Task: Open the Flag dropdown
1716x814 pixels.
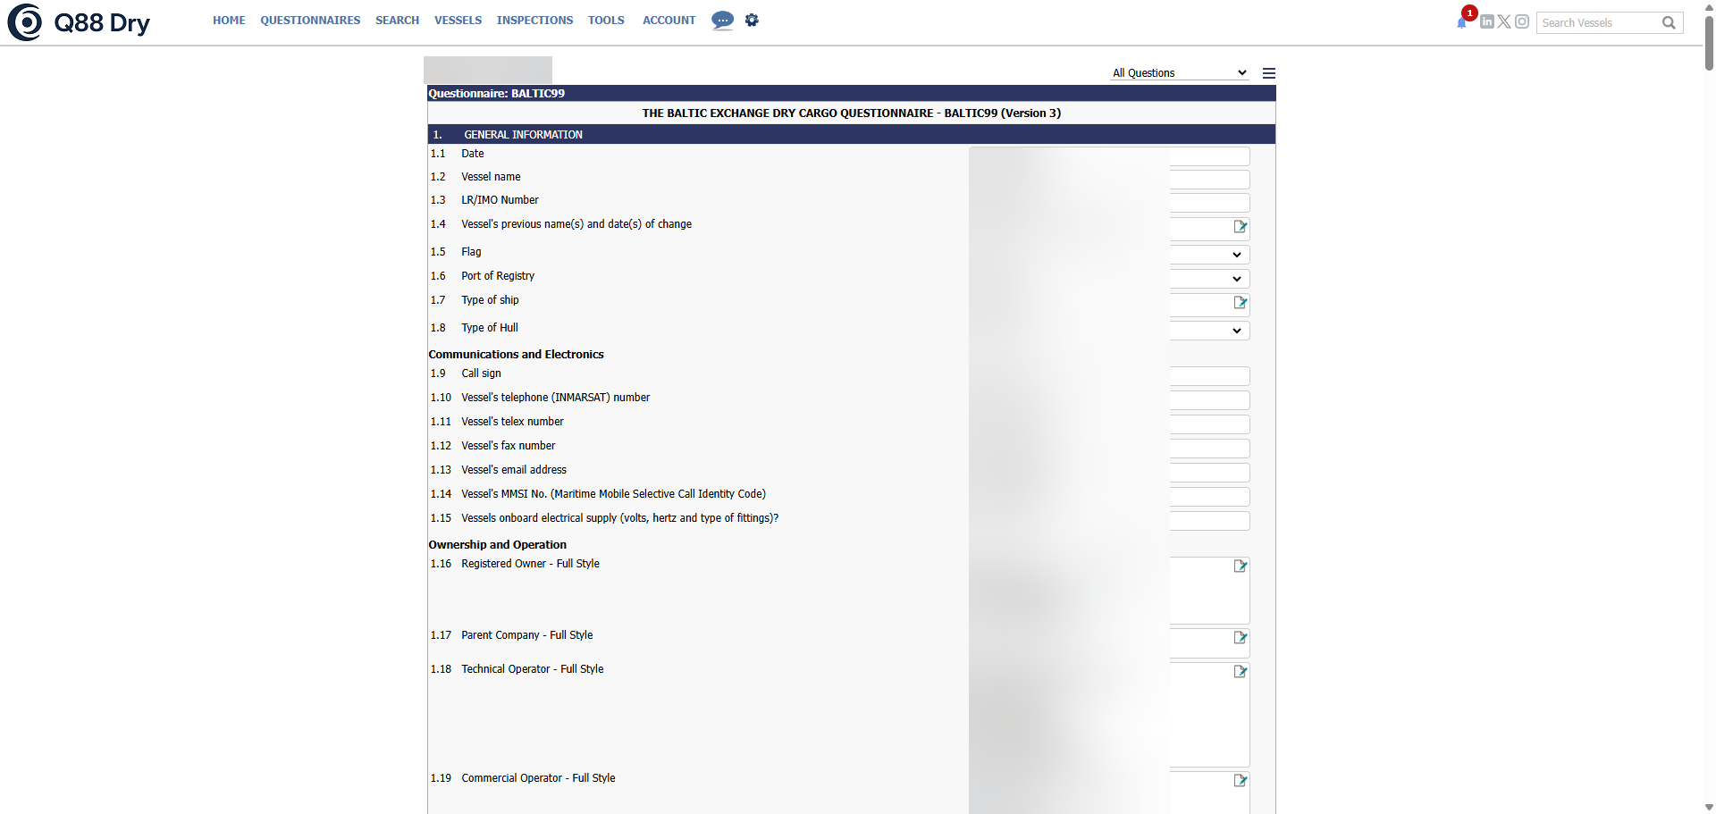Action: point(1236,255)
